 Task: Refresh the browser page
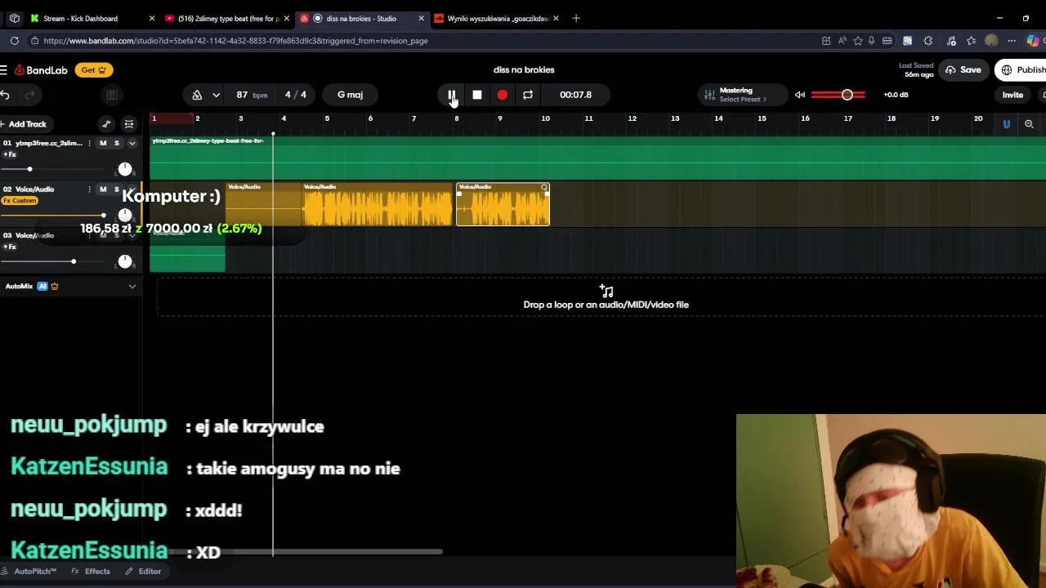[15, 41]
